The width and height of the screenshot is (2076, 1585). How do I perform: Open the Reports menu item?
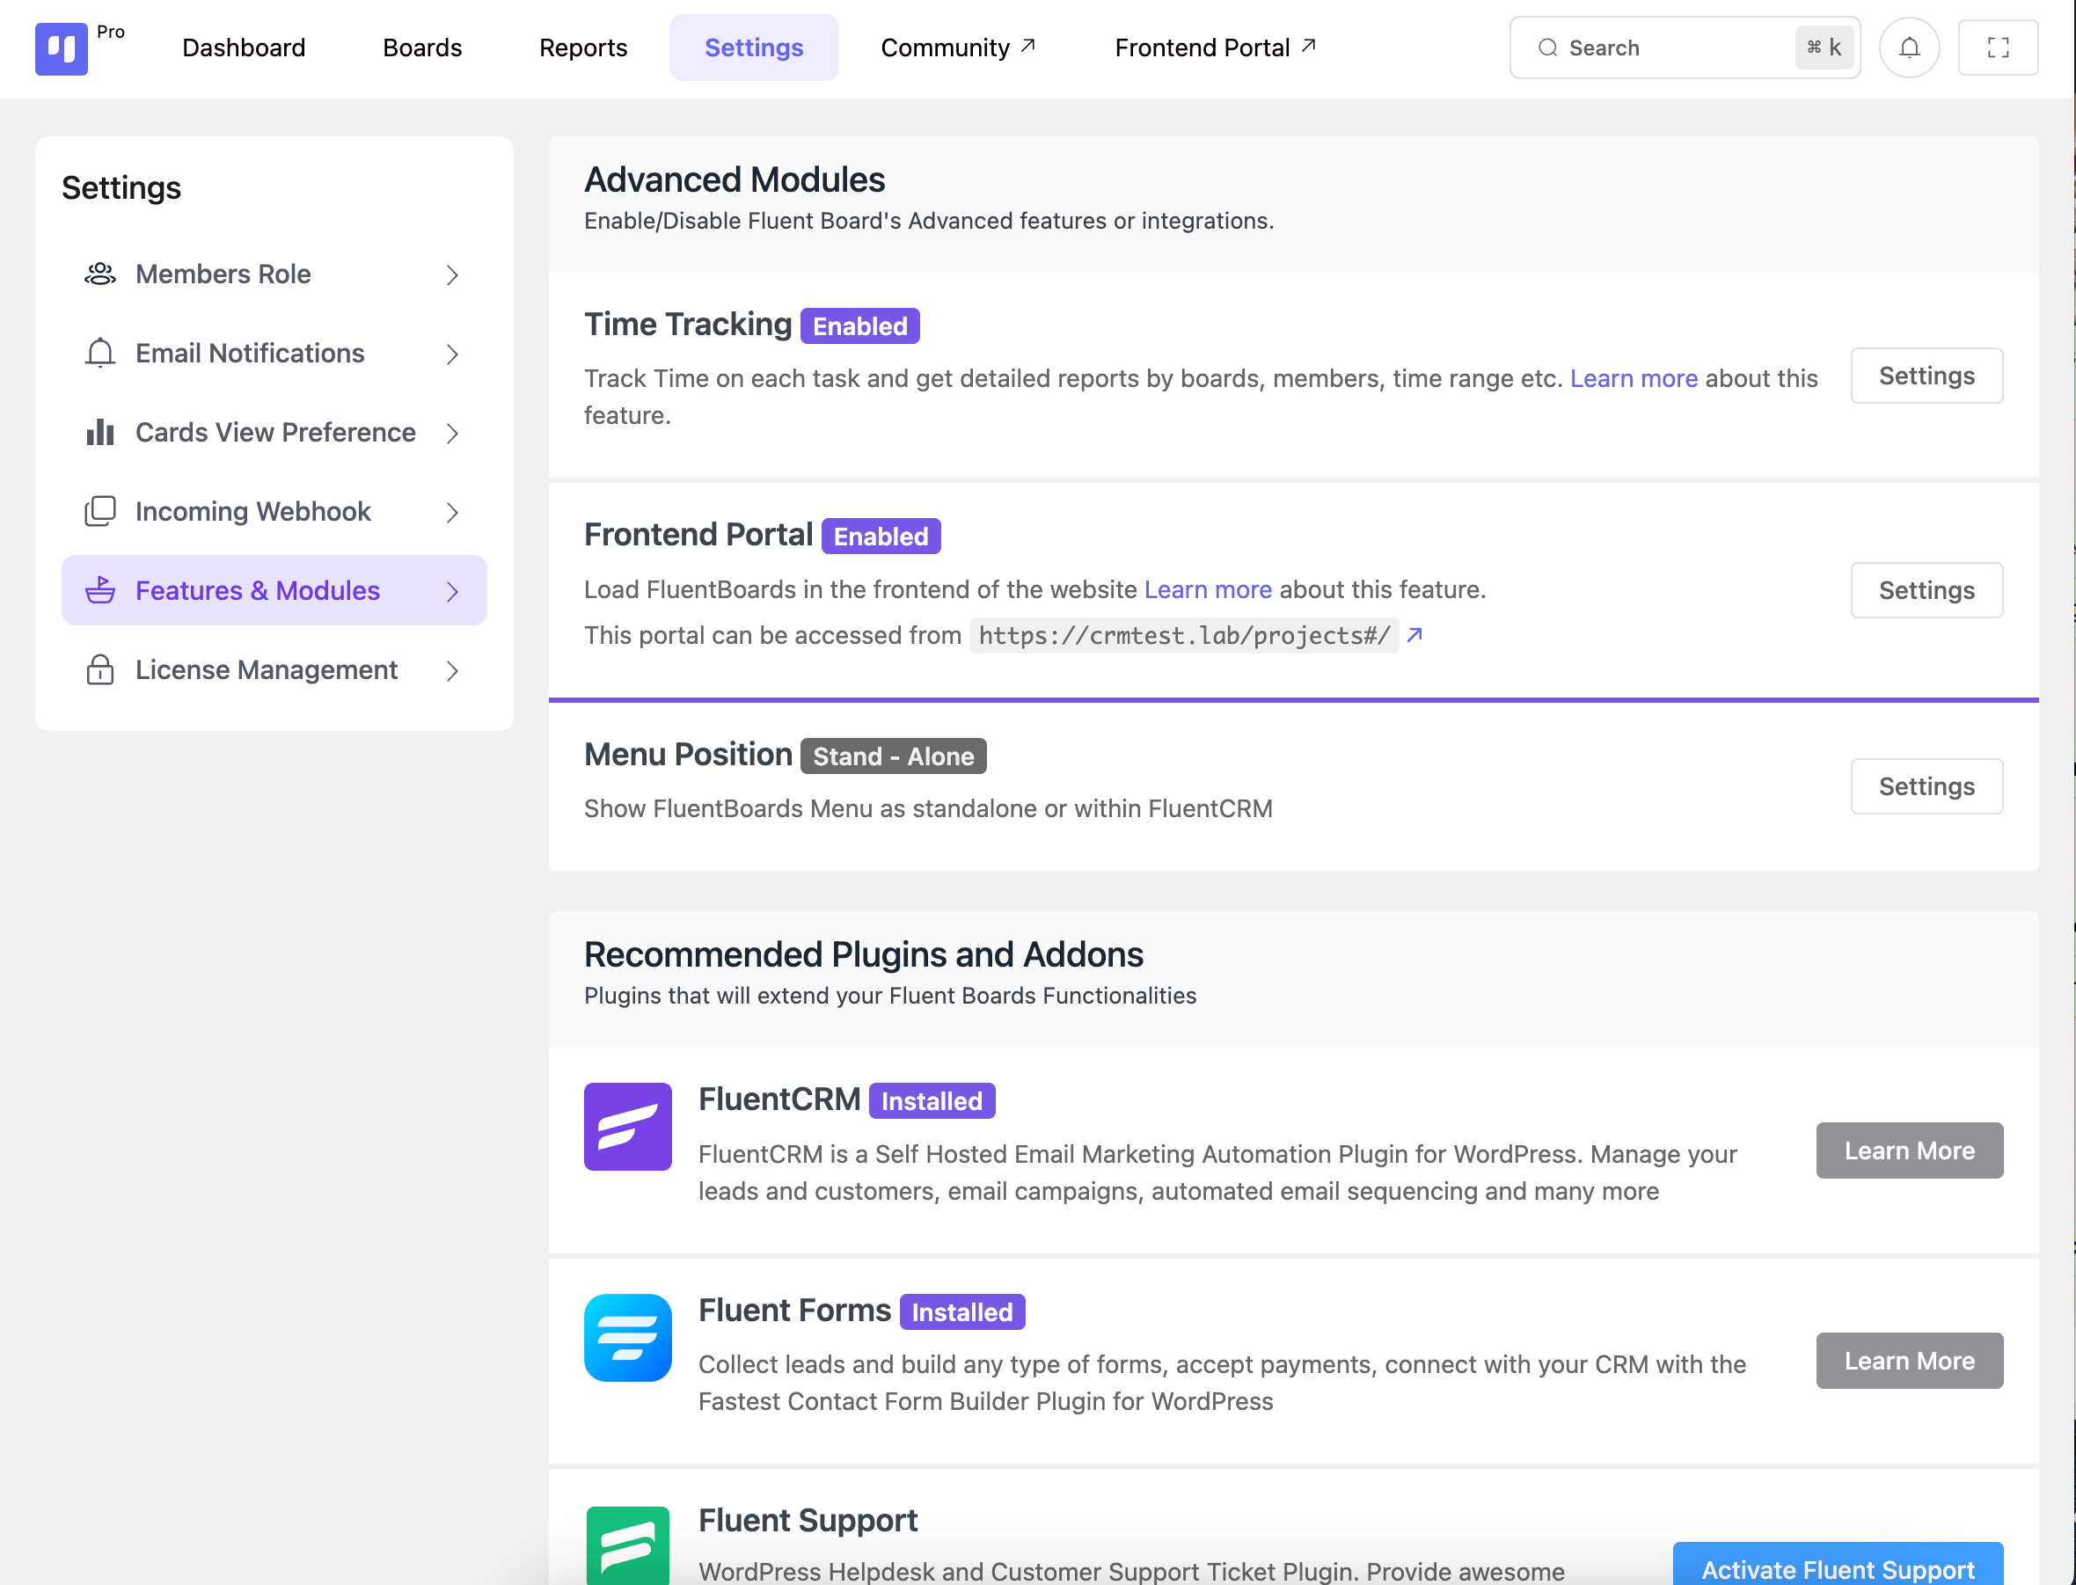click(x=582, y=47)
